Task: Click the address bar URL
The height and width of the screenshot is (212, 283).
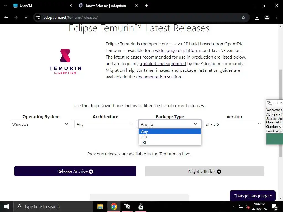Action: [x=70, y=17]
